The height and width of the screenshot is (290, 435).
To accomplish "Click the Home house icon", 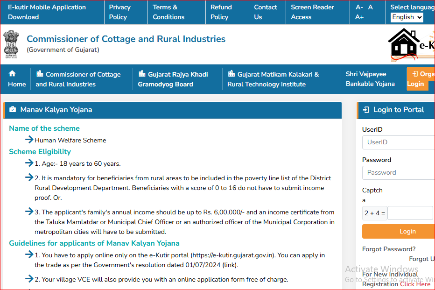I will (x=12, y=73).
